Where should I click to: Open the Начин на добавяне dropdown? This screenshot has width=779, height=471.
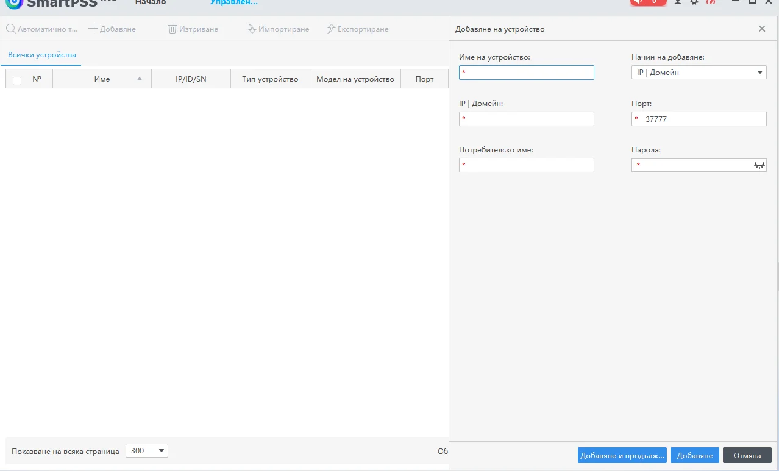point(699,73)
